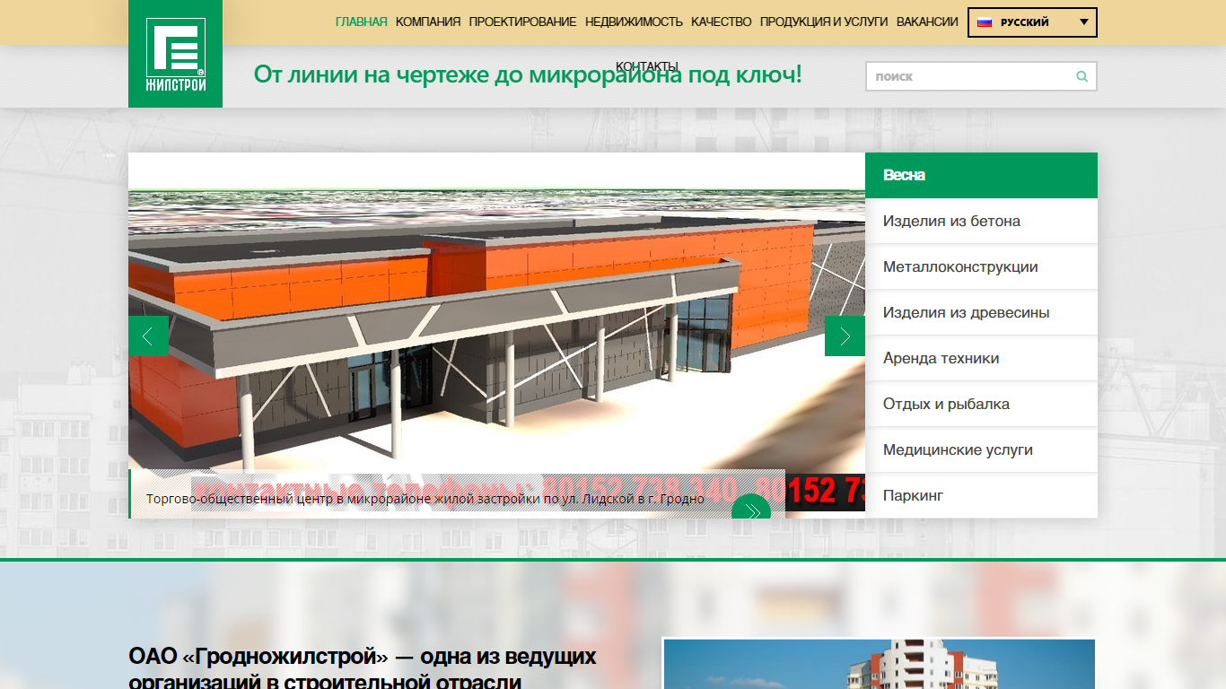This screenshot has width=1226, height=689.
Task: Open the Русский language dropdown
Action: pyautogui.click(x=1032, y=22)
